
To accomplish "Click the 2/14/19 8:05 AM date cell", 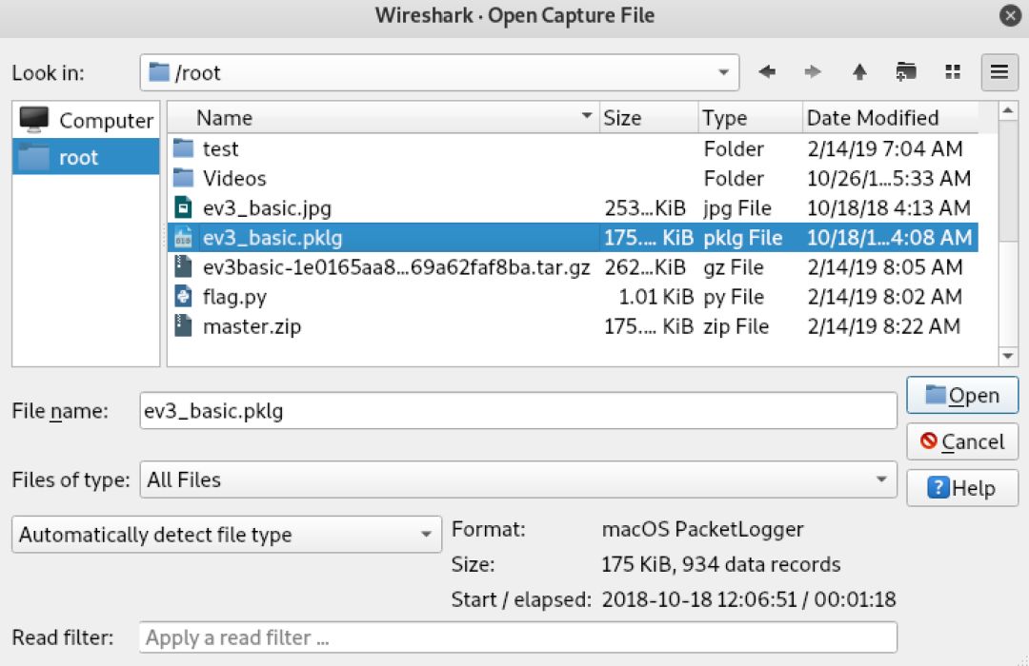I will coord(884,266).
